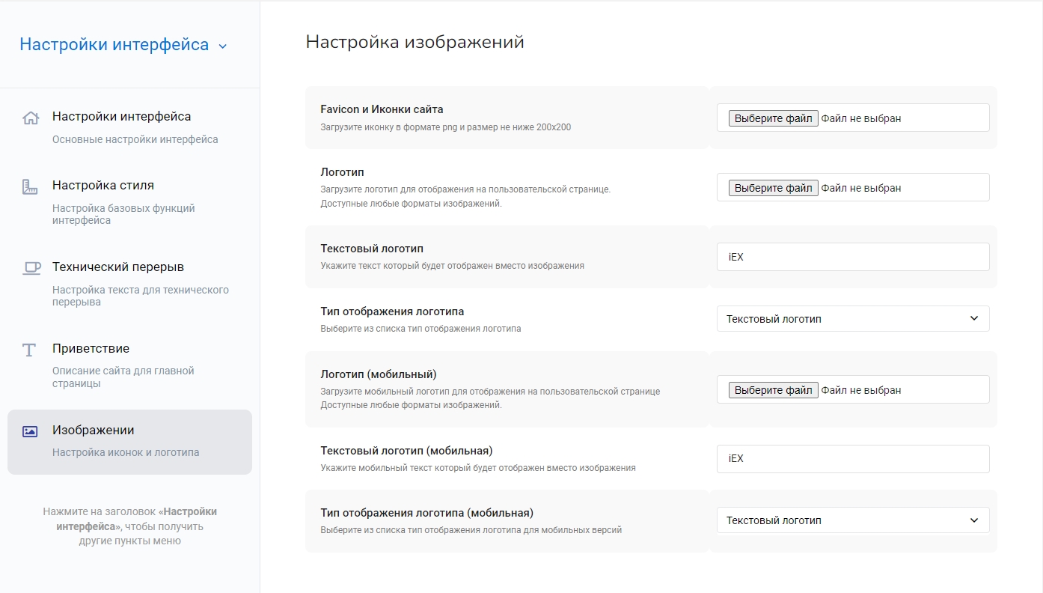Choose file for Логотип (мобильный)
The height and width of the screenshot is (593, 1043).
773,390
